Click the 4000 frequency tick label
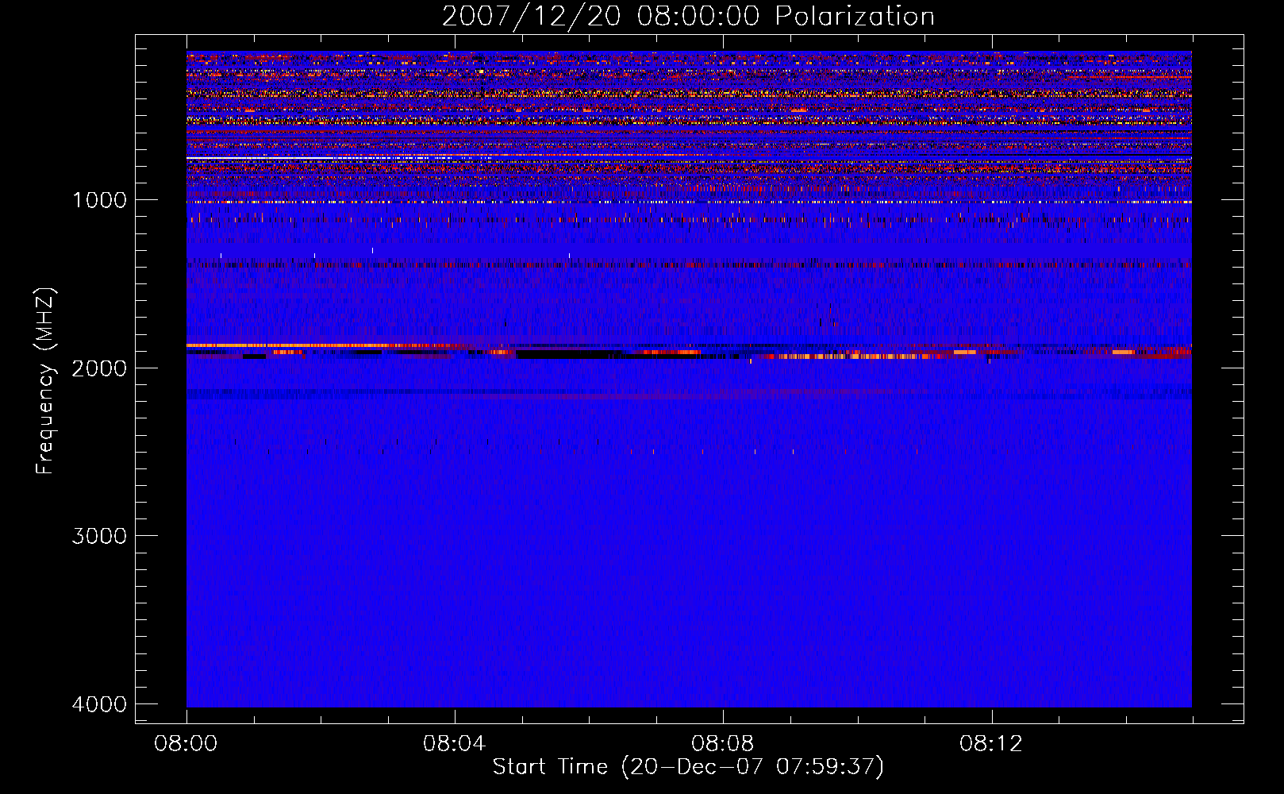The width and height of the screenshot is (1284, 794). tap(99, 704)
